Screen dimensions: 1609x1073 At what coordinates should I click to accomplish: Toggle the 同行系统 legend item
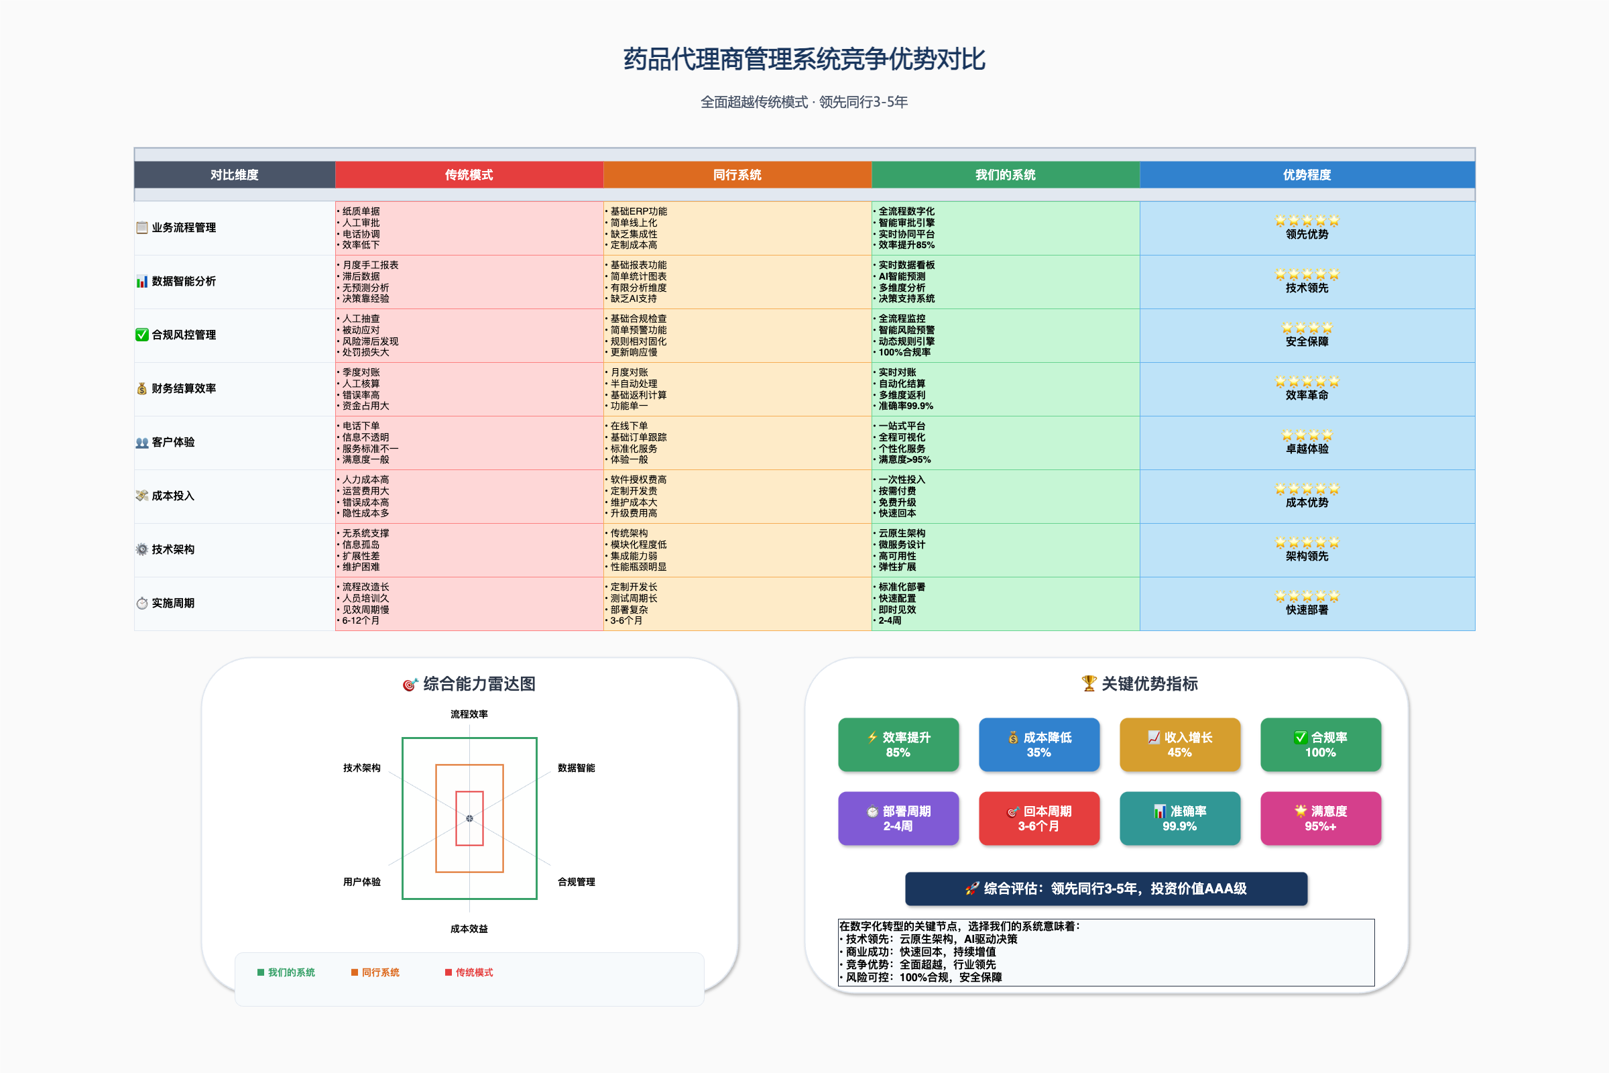(x=376, y=972)
